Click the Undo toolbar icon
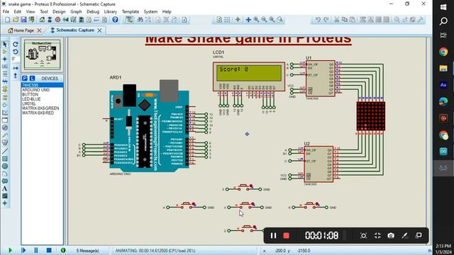This screenshot has width=454, height=255. [319, 20]
